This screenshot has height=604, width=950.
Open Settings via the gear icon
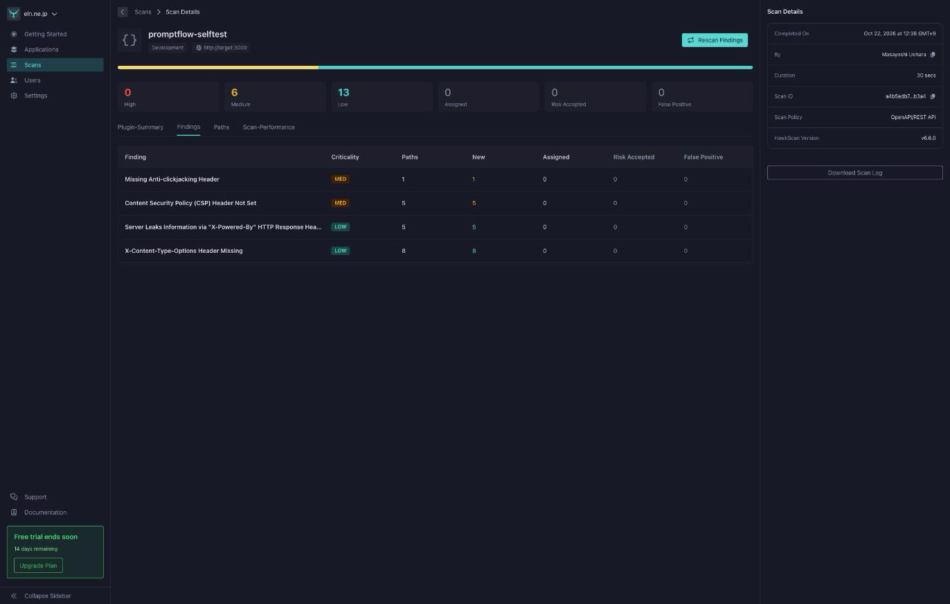[x=14, y=96]
